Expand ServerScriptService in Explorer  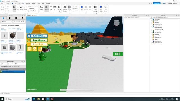click(151, 31)
